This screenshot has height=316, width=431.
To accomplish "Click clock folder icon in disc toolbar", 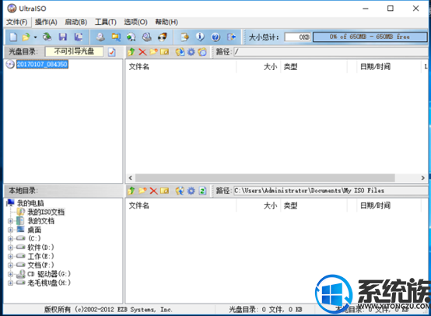I will 202,51.
